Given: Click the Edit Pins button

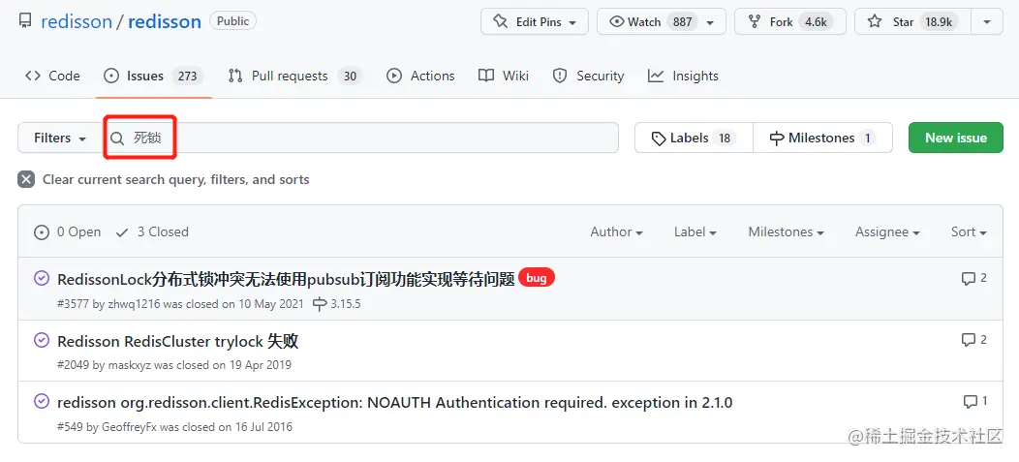Looking at the screenshot, I should [x=534, y=21].
